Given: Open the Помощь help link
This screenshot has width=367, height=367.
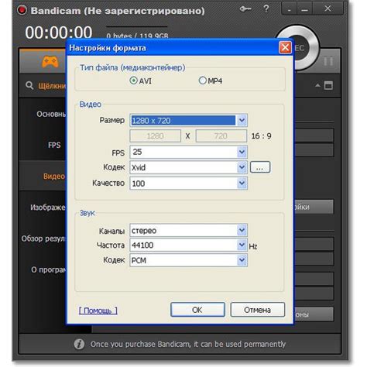Looking at the screenshot, I should coord(98,310).
